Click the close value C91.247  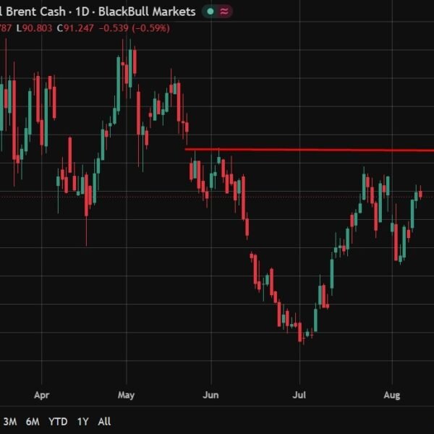pos(75,28)
